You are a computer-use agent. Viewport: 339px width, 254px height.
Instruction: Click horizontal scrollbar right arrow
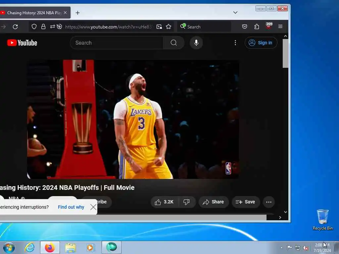pos(280,218)
